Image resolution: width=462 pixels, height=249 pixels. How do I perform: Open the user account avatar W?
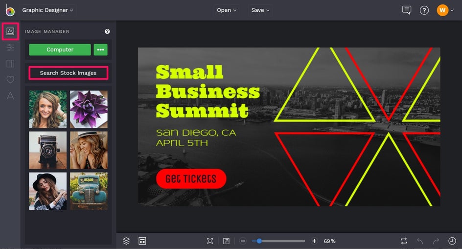click(442, 10)
